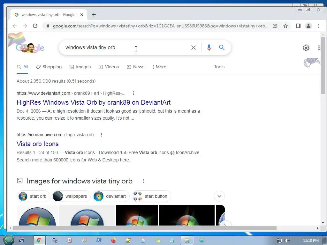Share this page from the address bar
Viewport: 327px width, 245px height.
coord(275,26)
